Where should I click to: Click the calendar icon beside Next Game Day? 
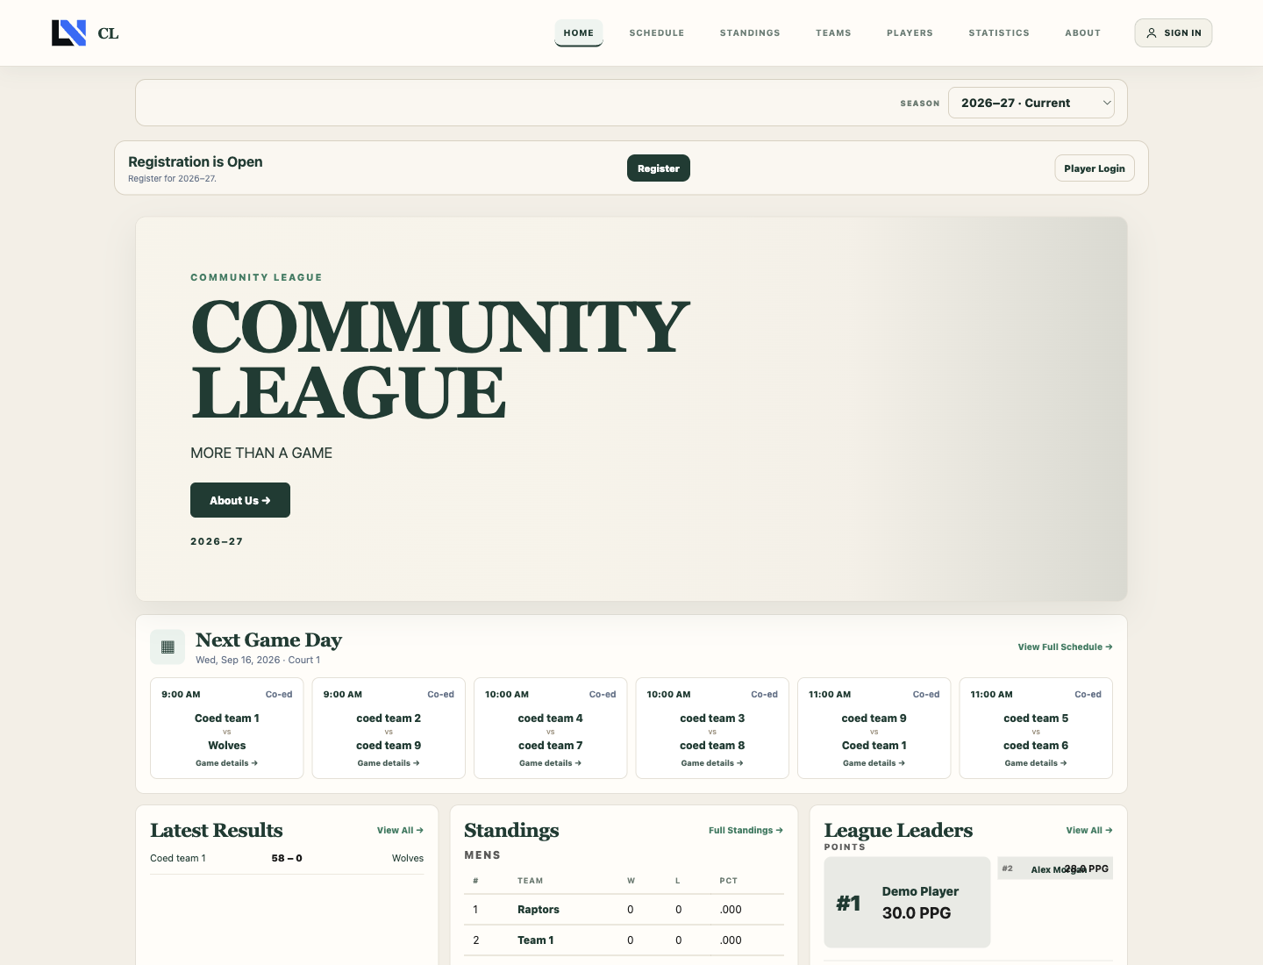(168, 647)
